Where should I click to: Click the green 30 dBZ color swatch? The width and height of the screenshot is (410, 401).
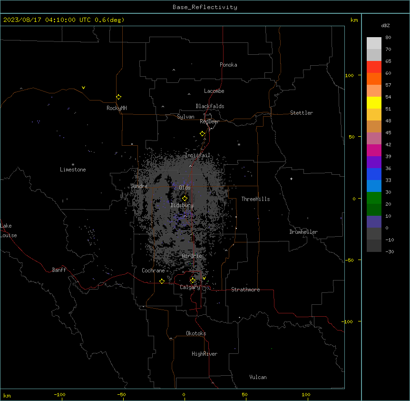374,198
